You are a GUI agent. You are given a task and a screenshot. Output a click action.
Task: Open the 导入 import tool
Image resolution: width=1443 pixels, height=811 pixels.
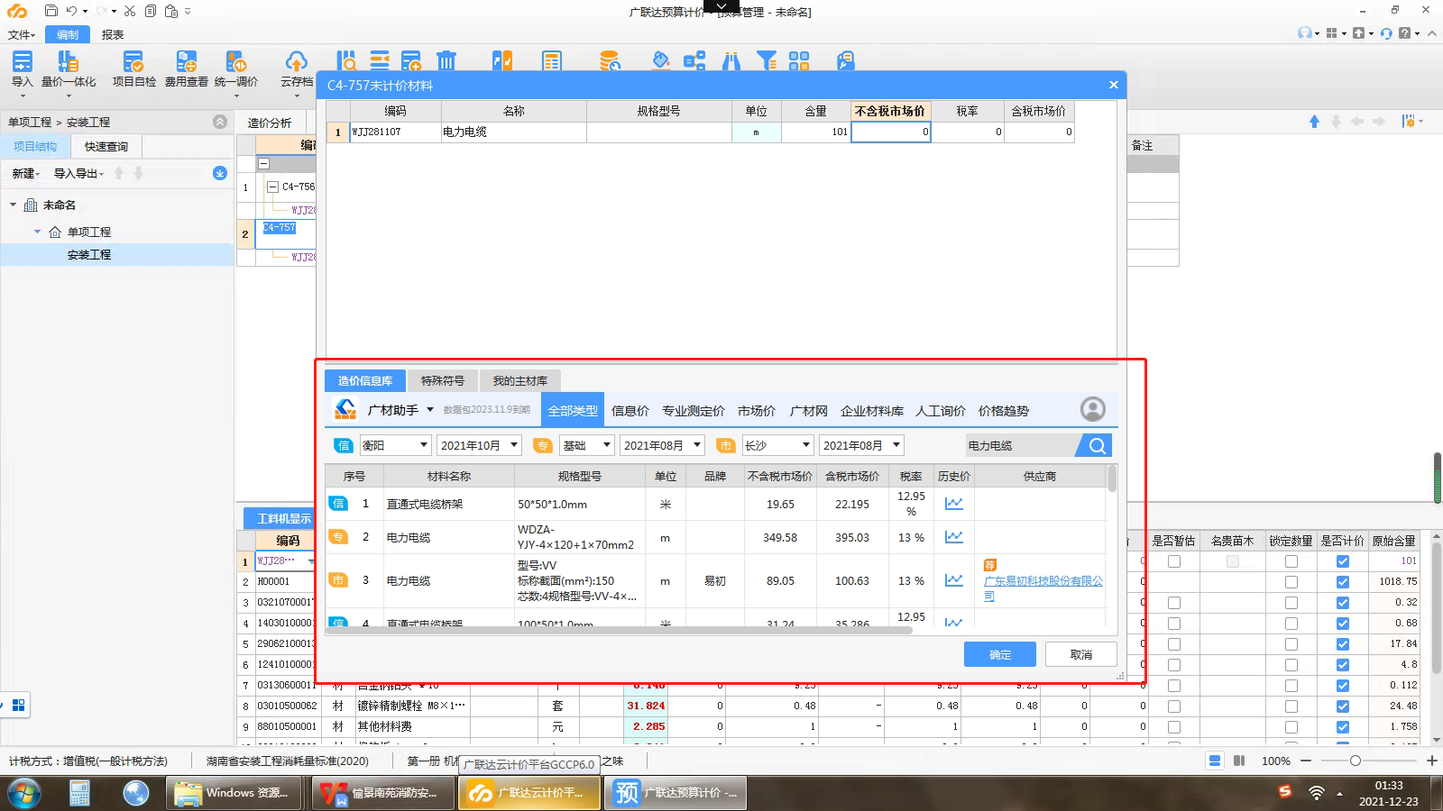pyautogui.click(x=22, y=68)
